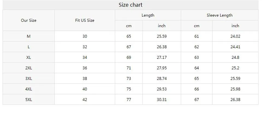Select the 4XL size cell
Image resolution: width=273 pixels, height=117 pixels.
click(29, 89)
